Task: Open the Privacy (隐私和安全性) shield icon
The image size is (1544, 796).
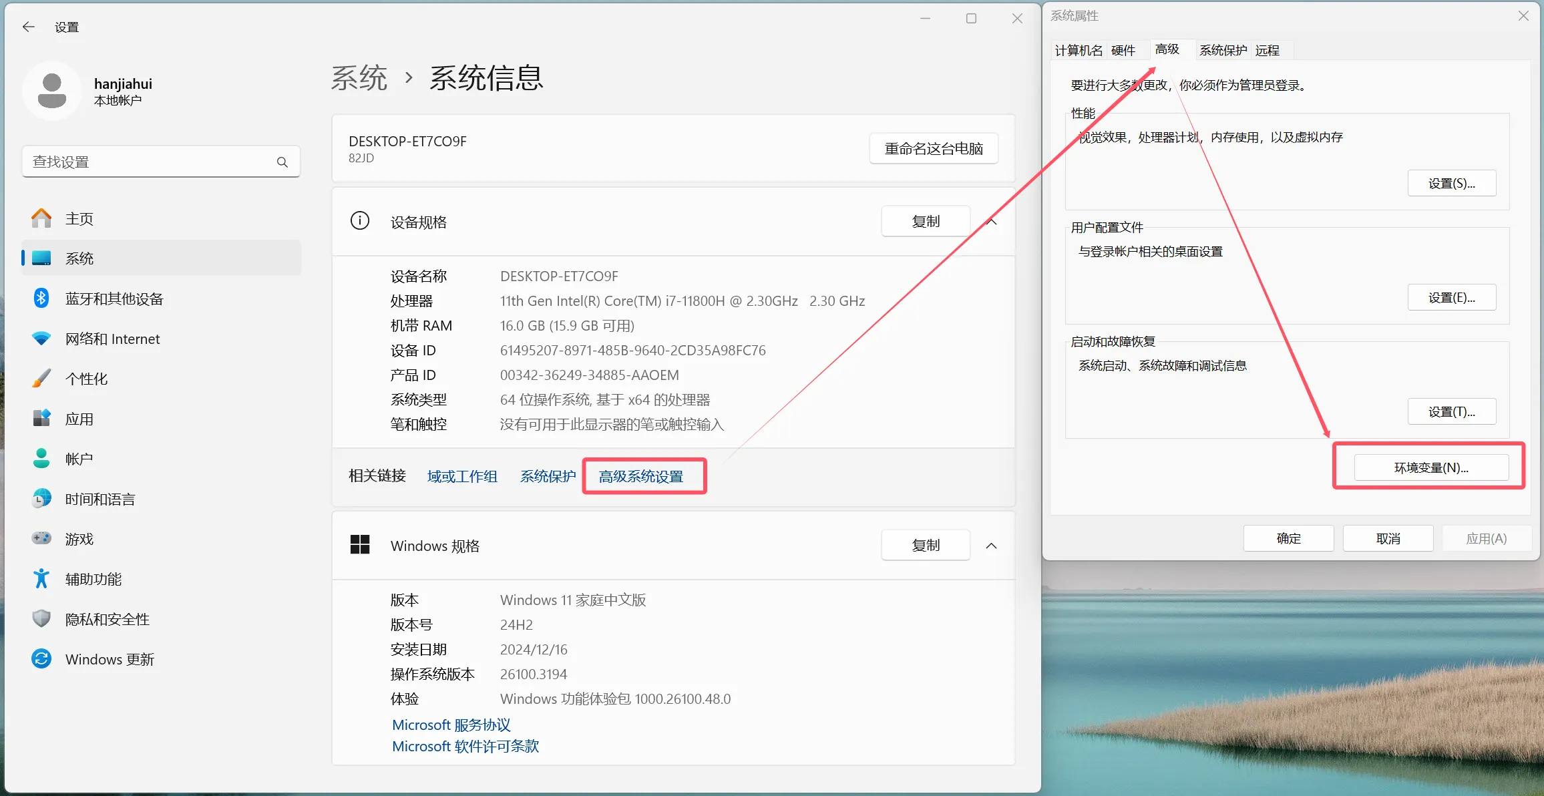Action: tap(41, 619)
